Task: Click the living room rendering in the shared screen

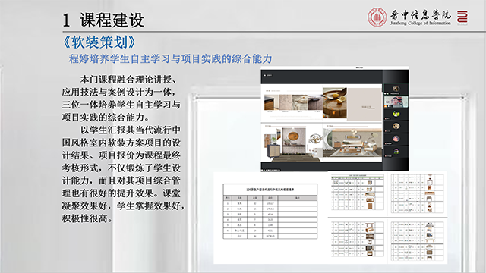Action: click(x=352, y=143)
